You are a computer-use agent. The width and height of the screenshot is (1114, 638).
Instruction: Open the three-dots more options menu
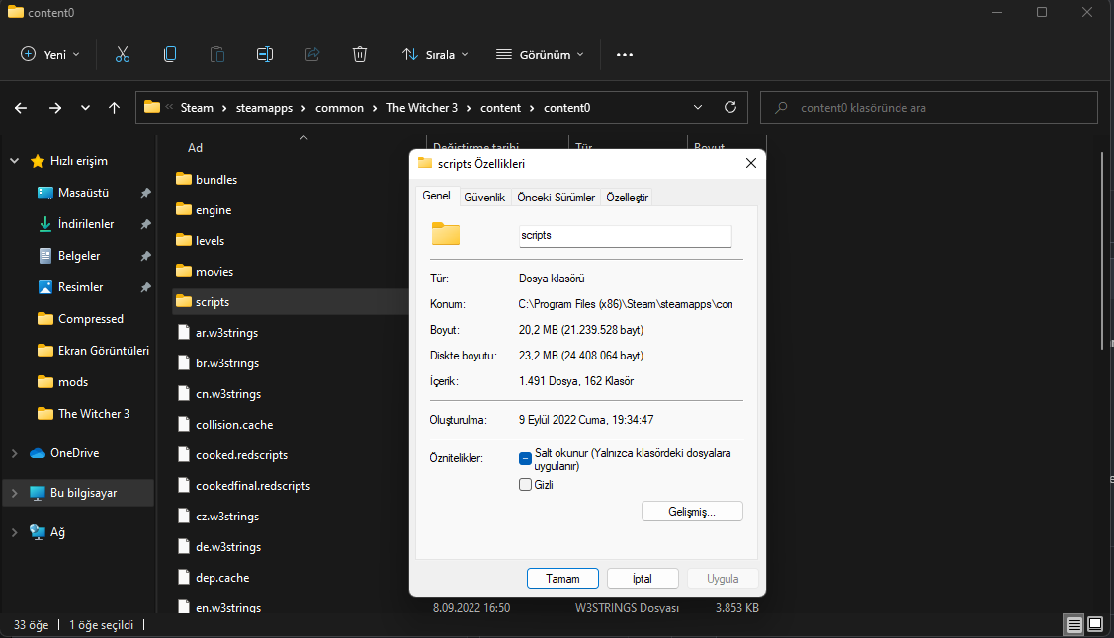[625, 54]
